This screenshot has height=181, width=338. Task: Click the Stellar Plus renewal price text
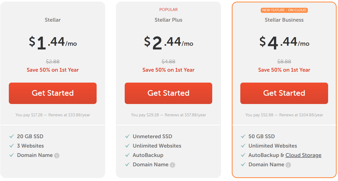pos(168,115)
